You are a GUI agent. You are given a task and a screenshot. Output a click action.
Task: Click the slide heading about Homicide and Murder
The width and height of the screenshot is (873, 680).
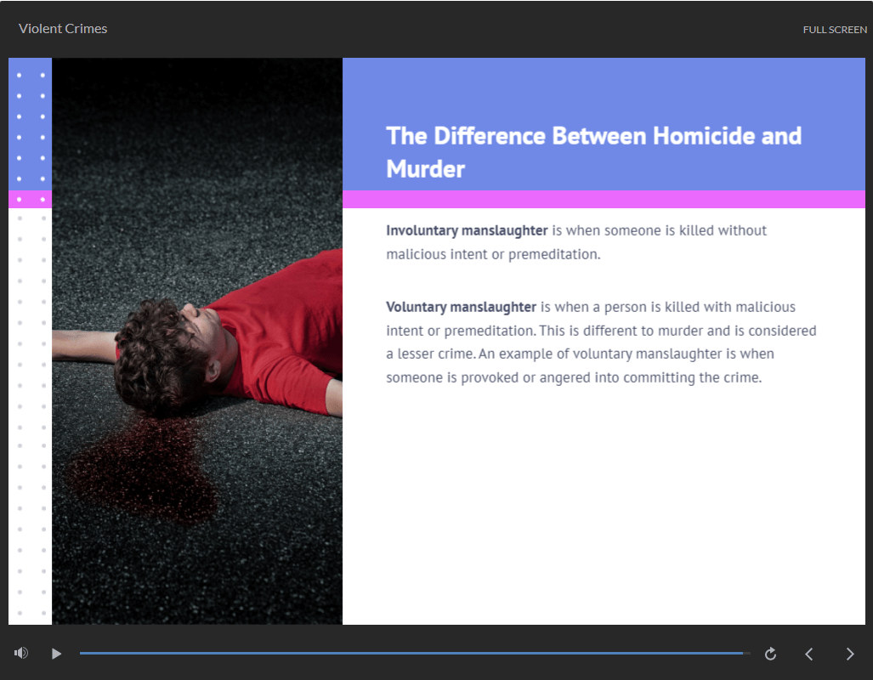tap(593, 151)
